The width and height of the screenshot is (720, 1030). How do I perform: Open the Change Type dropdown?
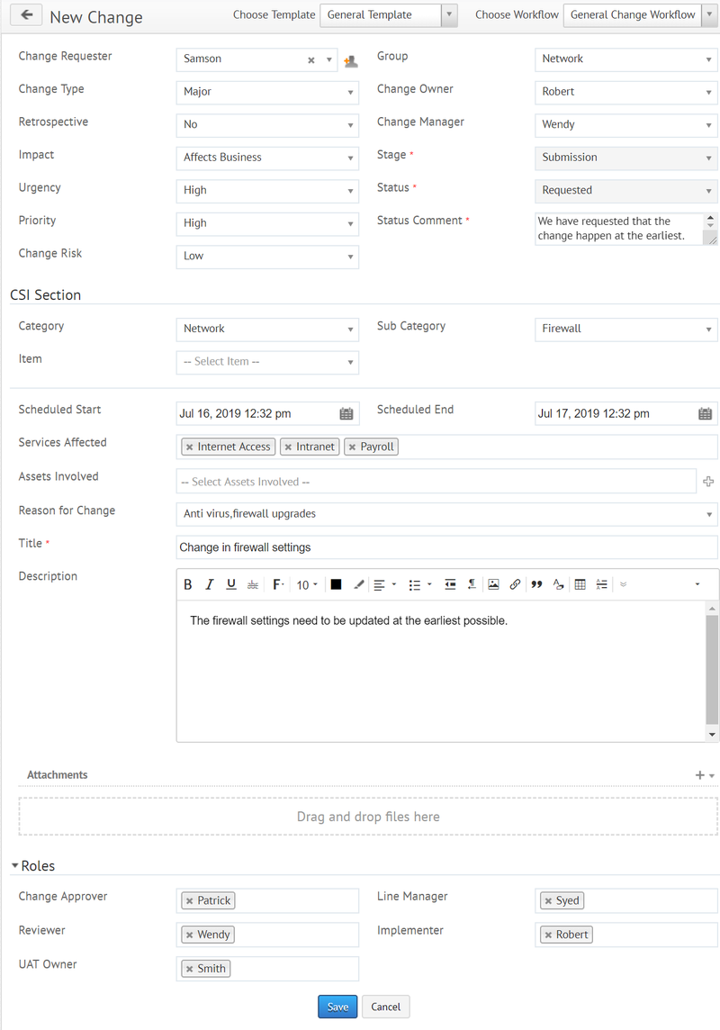(x=267, y=92)
